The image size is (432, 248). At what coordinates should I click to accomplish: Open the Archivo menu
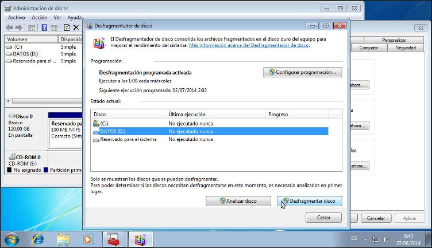16,17
